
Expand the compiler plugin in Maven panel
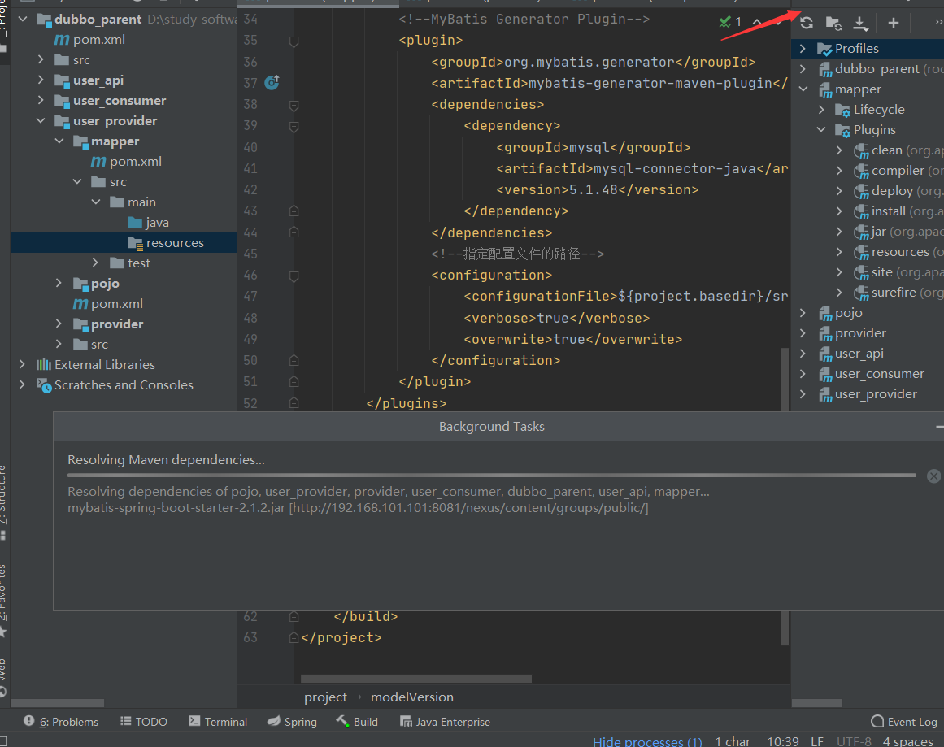[840, 171]
